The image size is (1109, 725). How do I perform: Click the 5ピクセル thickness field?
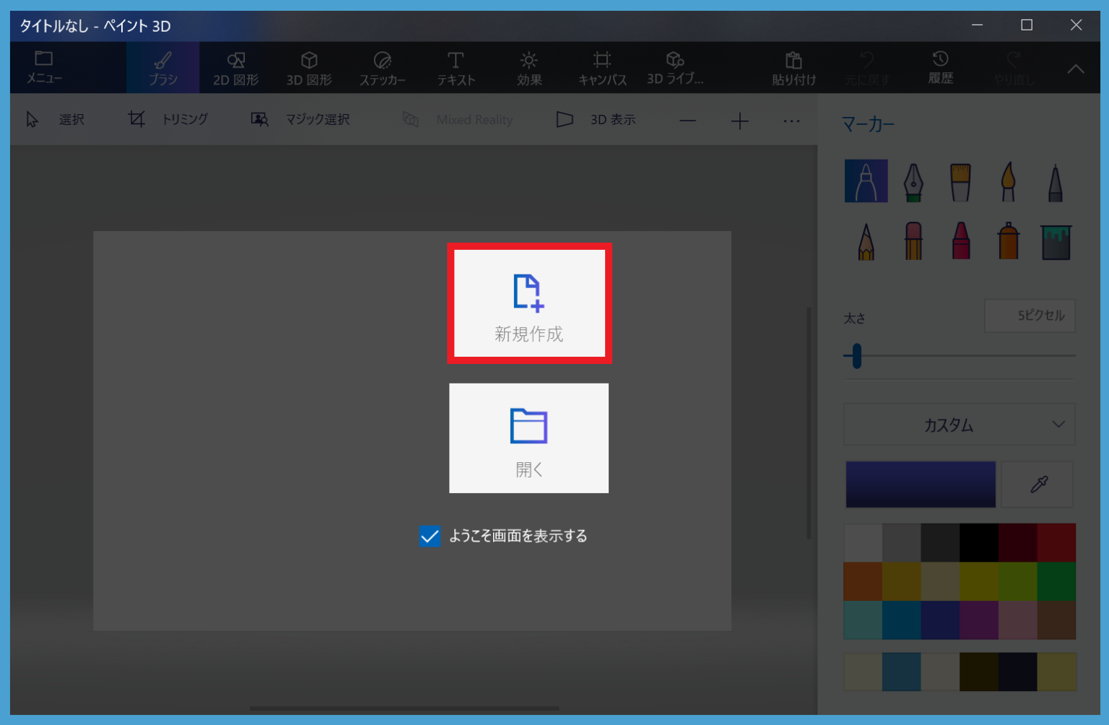coord(1030,316)
